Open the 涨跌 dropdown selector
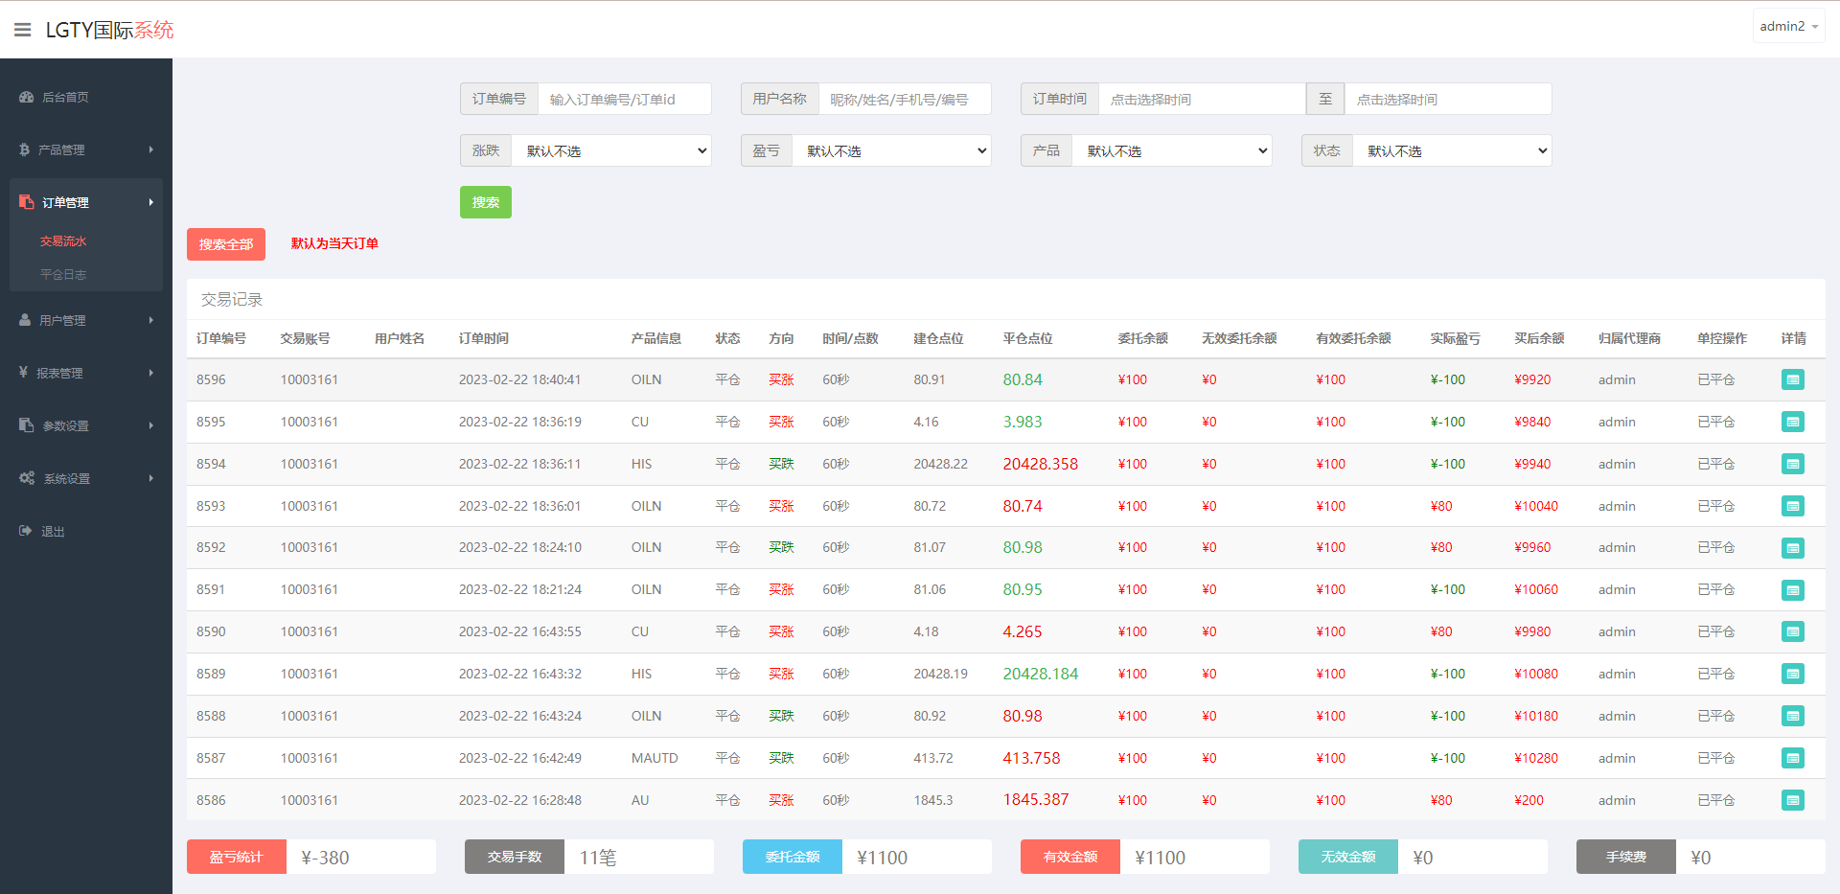This screenshot has height=894, width=1840. tap(611, 150)
